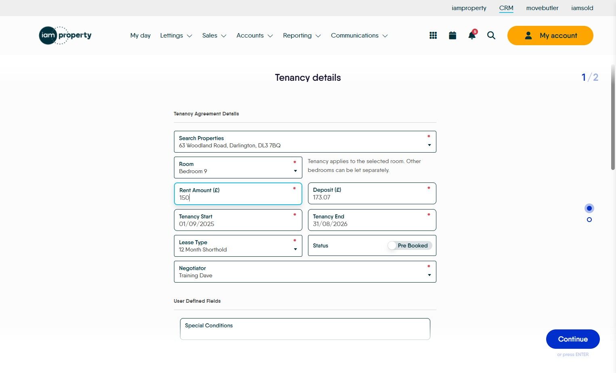
Task: Open the calendar icon
Action: click(x=453, y=36)
